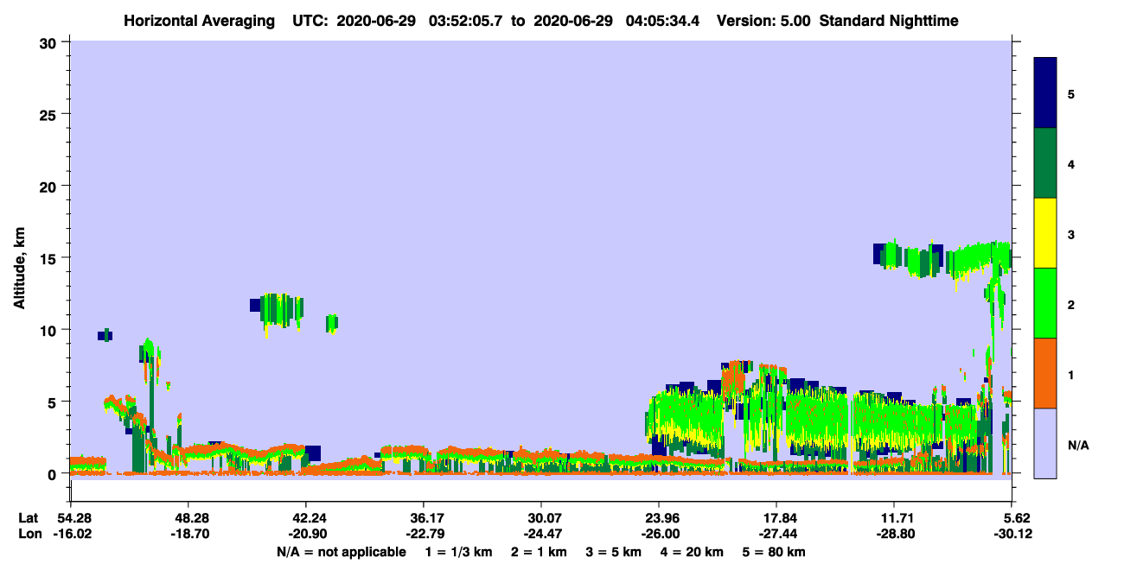
Task: Click the 'Standard Nighttime' text in title
Action: tap(889, 20)
